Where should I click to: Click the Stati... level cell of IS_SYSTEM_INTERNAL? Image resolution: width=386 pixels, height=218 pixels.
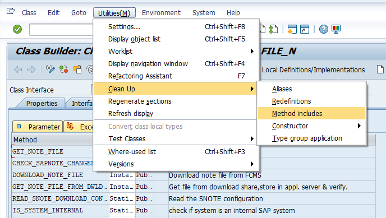tap(122, 210)
